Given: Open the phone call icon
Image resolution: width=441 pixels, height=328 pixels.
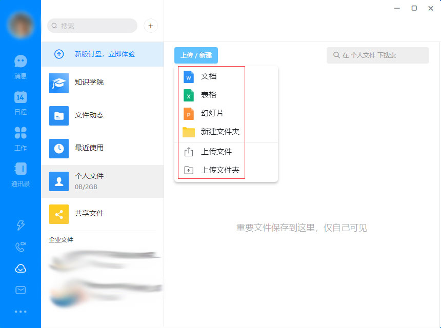Looking at the screenshot, I should point(20,245).
